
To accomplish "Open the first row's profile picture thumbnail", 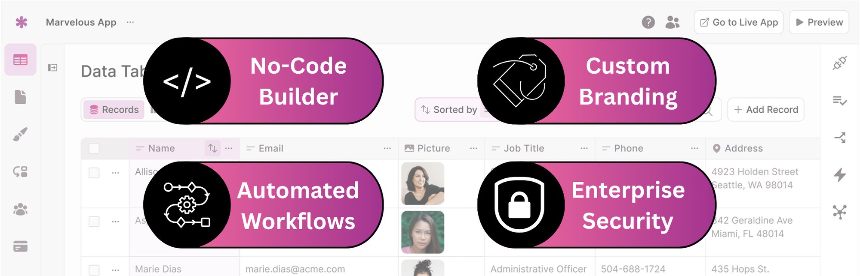I will click(422, 183).
